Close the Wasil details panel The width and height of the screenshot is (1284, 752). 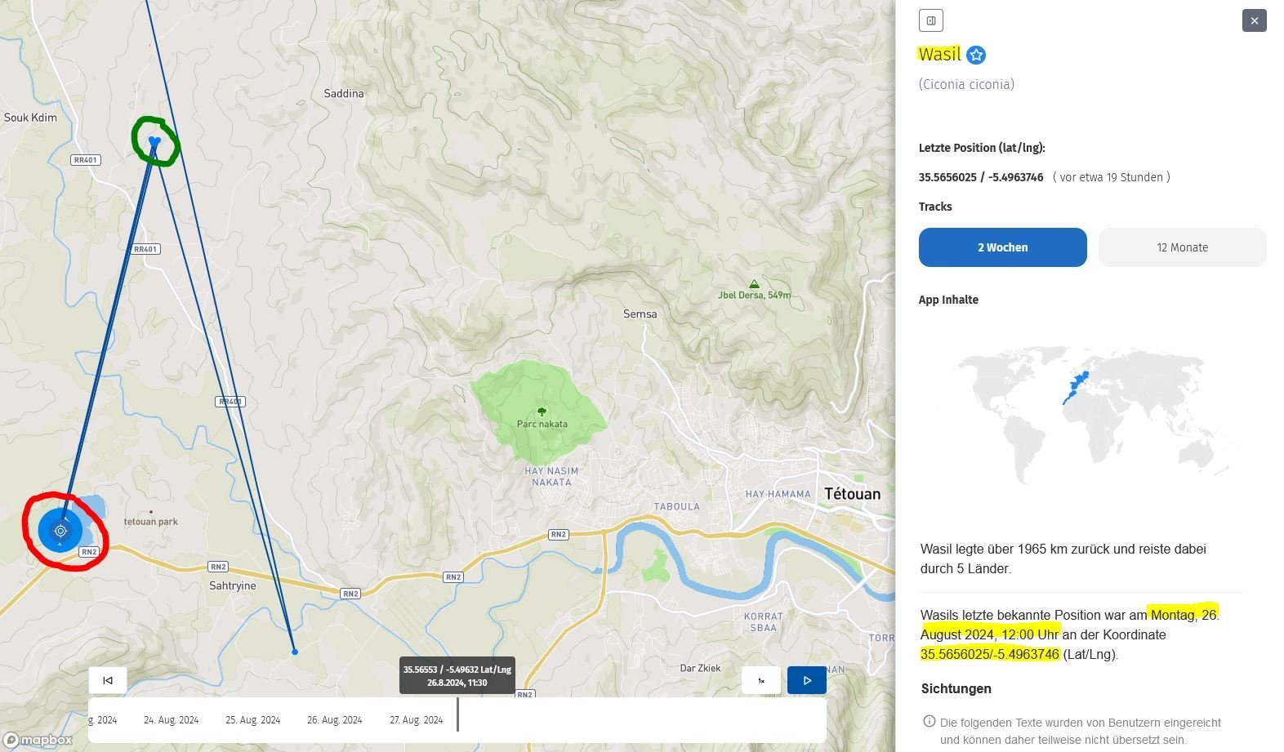[x=1254, y=20]
